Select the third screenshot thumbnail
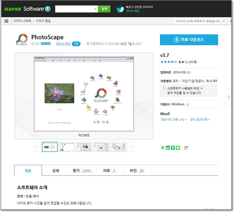234x212 pixels. click(x=84, y=147)
